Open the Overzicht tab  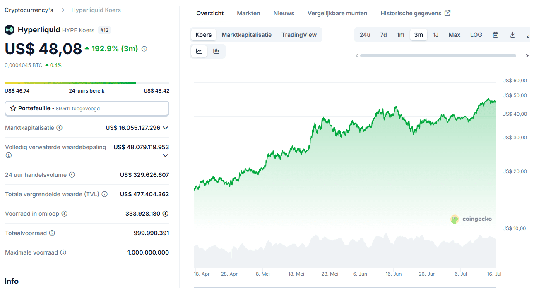click(210, 13)
